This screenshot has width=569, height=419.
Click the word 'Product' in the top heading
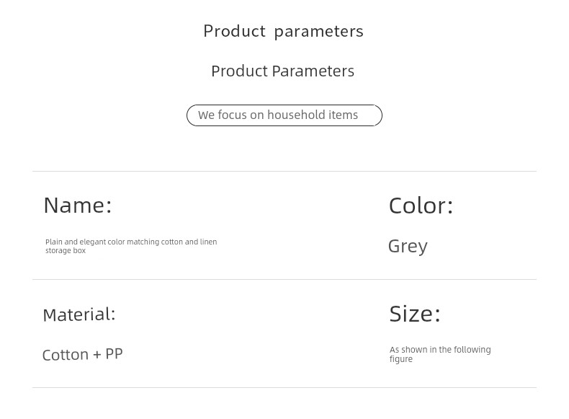pyautogui.click(x=234, y=31)
